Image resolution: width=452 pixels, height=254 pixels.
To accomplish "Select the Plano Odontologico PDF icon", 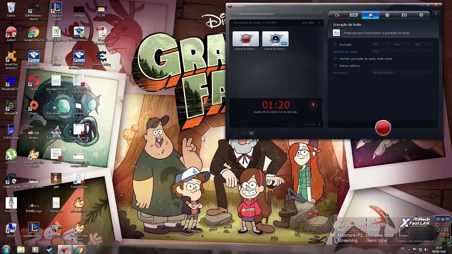I will coord(101,36).
